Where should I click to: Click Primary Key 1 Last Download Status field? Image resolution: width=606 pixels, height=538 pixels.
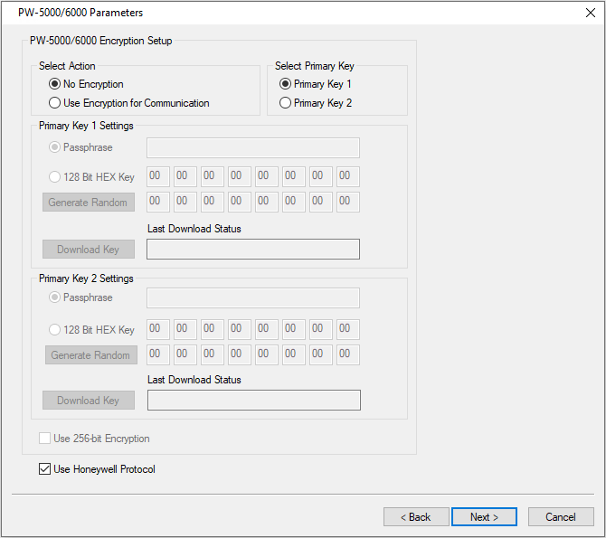(x=252, y=249)
